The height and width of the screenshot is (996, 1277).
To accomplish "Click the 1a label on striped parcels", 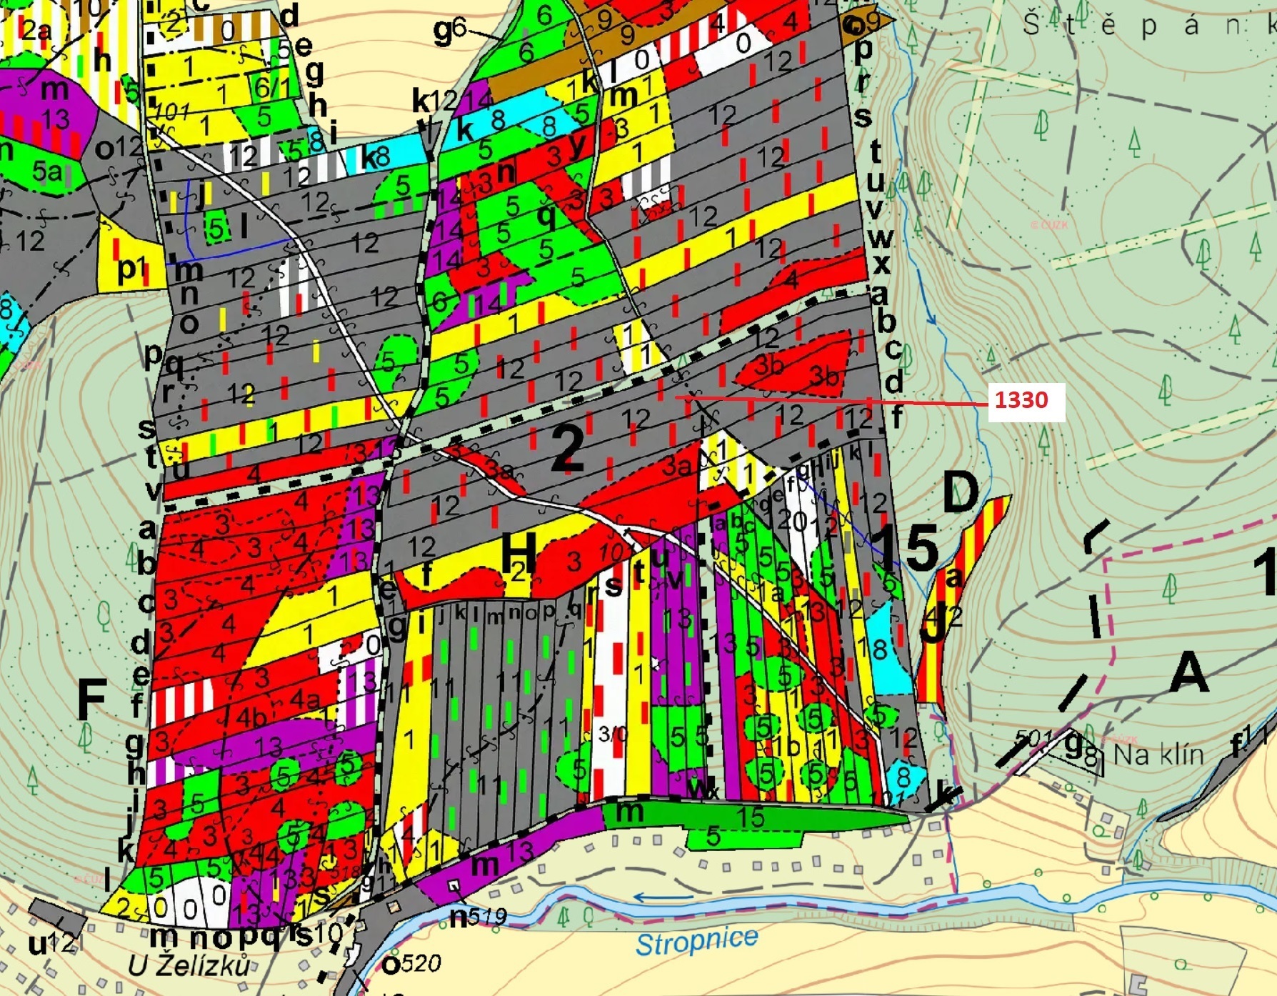I will (771, 592).
